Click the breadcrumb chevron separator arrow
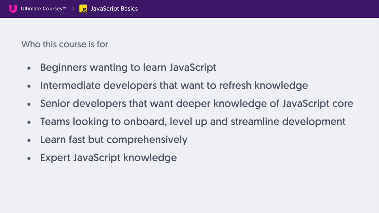The width and height of the screenshot is (379, 213). (x=73, y=9)
